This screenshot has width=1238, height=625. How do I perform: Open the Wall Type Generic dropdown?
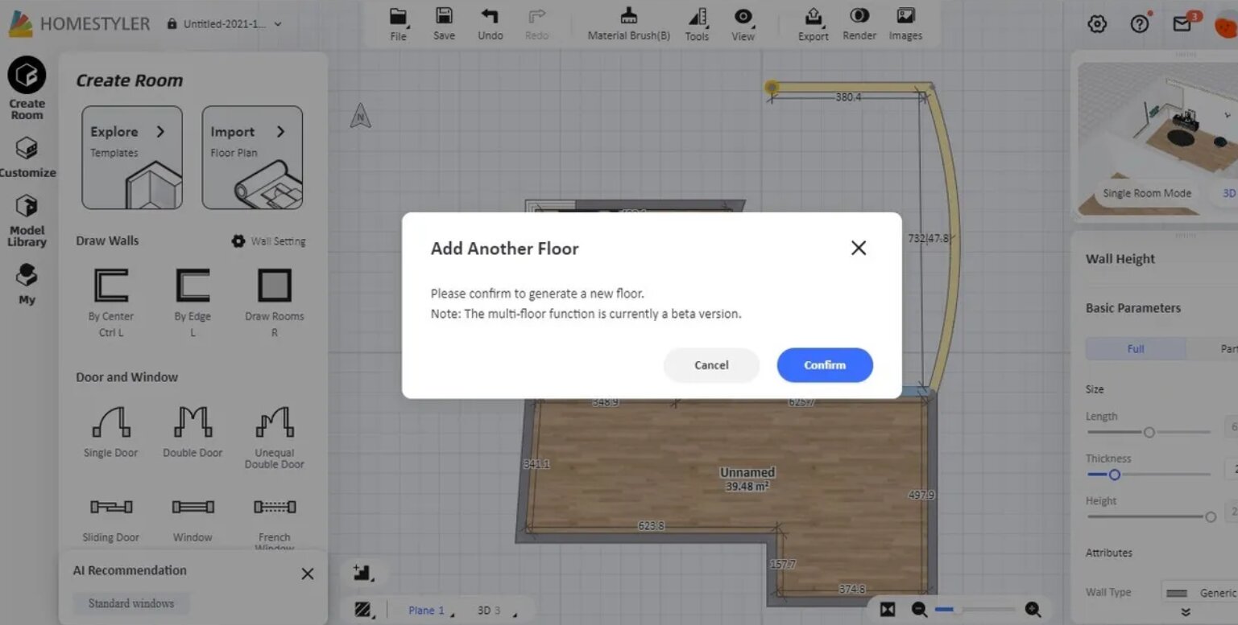1200,593
